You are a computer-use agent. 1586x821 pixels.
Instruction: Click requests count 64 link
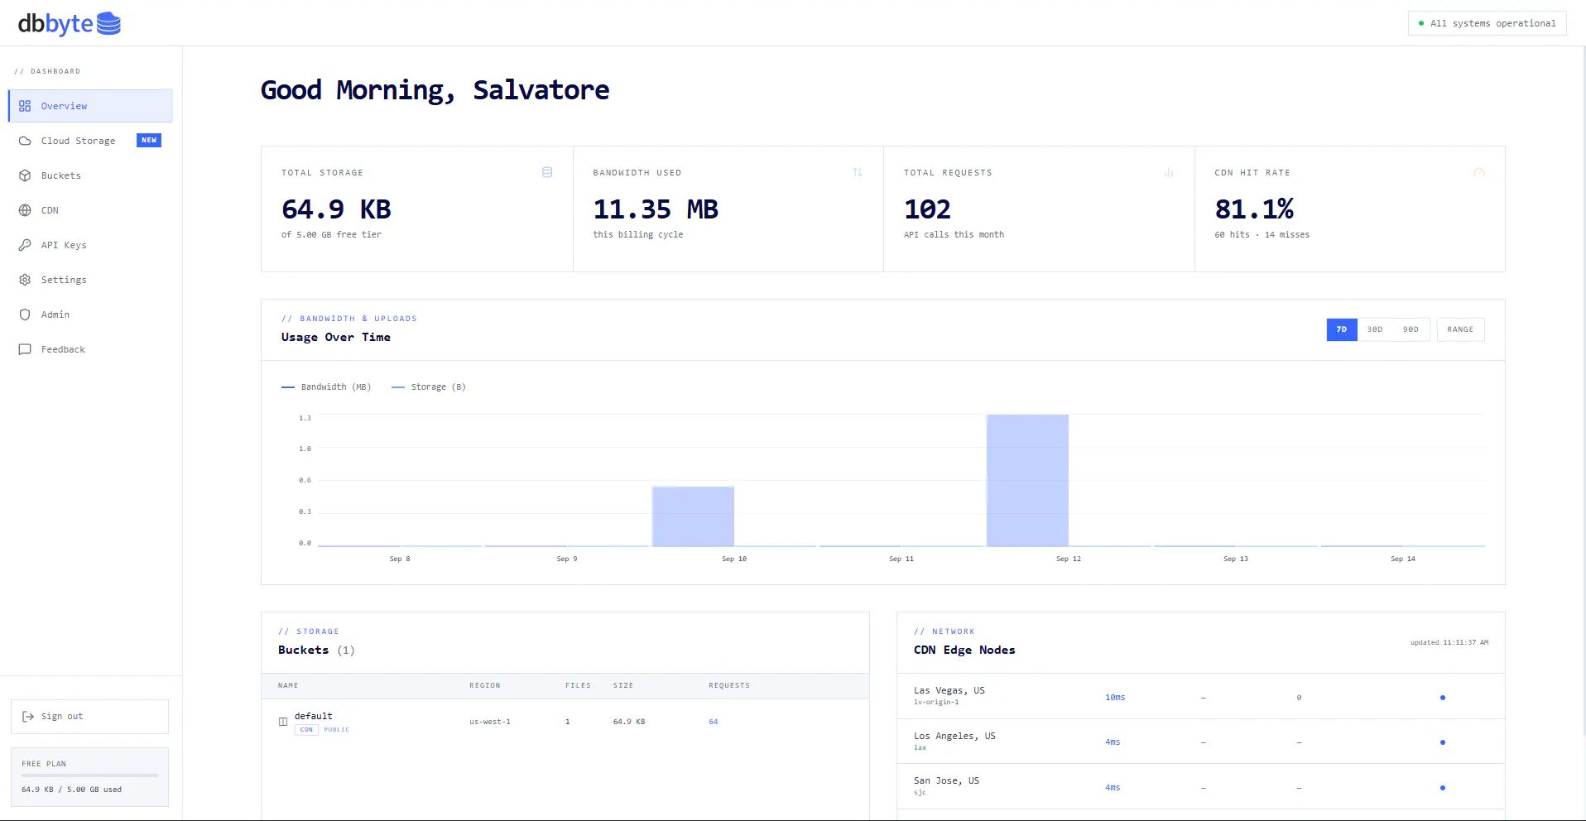(714, 722)
